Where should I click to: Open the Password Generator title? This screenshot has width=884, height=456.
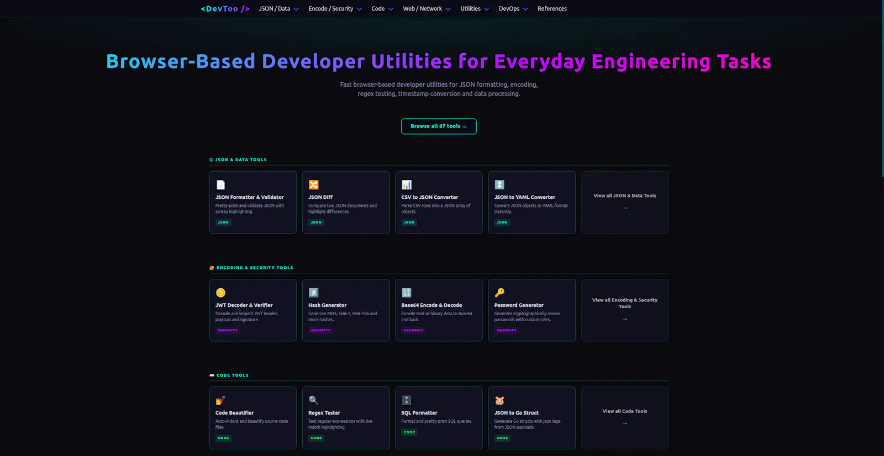[x=519, y=305]
